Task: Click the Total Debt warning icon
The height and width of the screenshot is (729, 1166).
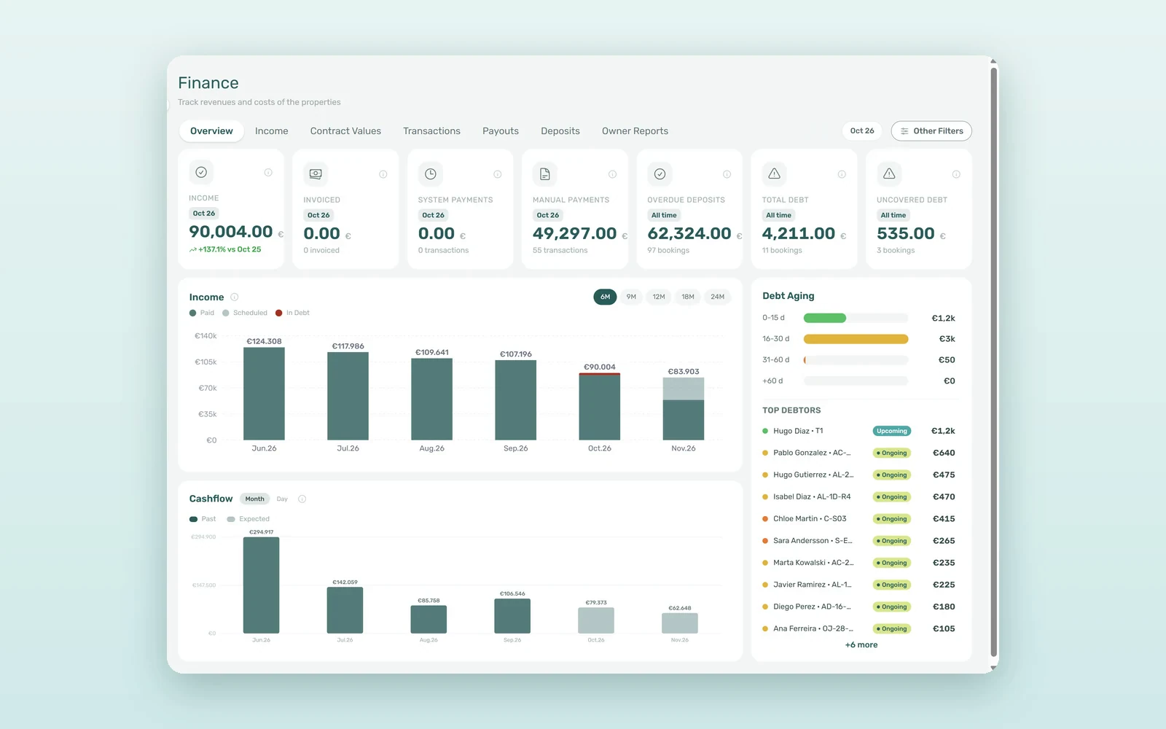Action: click(x=775, y=174)
